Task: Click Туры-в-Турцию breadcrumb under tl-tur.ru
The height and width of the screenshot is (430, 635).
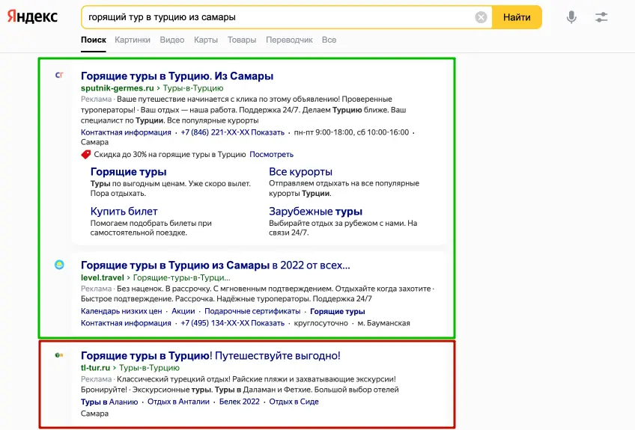Action: [150, 368]
